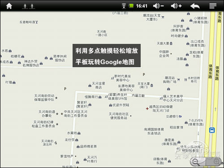Select the 潮流站购物广场 shopping cart marker
224x168 pixels.
point(178,80)
